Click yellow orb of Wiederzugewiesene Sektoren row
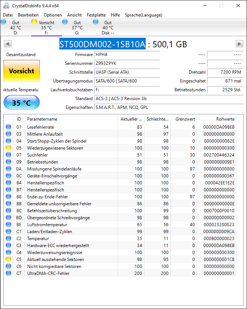 (8, 148)
